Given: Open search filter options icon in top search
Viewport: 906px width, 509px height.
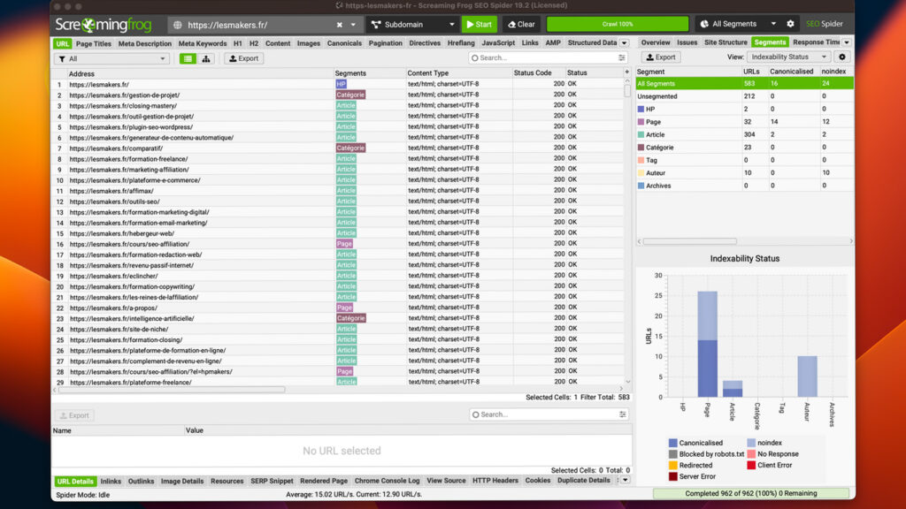Looking at the screenshot, I should (622, 57).
